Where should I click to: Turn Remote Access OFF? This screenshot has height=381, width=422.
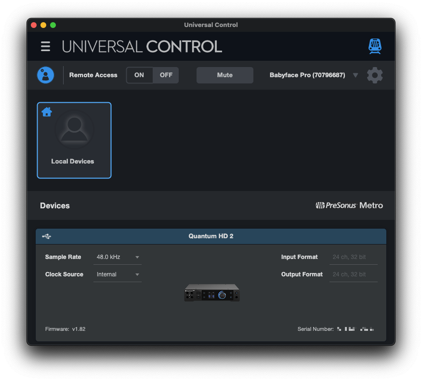pyautogui.click(x=166, y=75)
